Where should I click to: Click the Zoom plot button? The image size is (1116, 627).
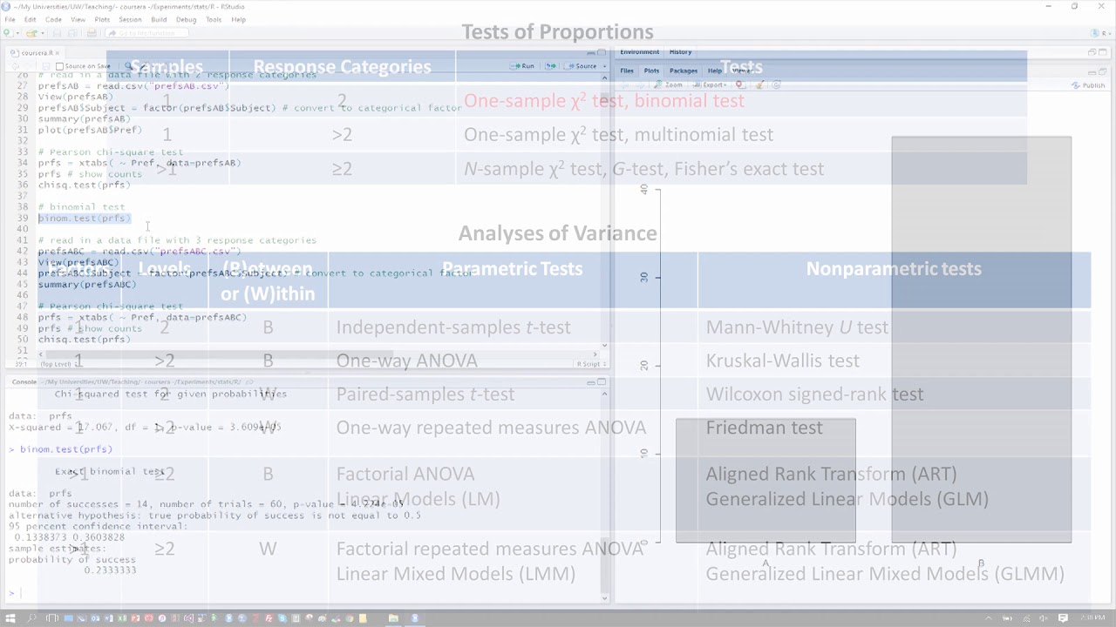670,85
